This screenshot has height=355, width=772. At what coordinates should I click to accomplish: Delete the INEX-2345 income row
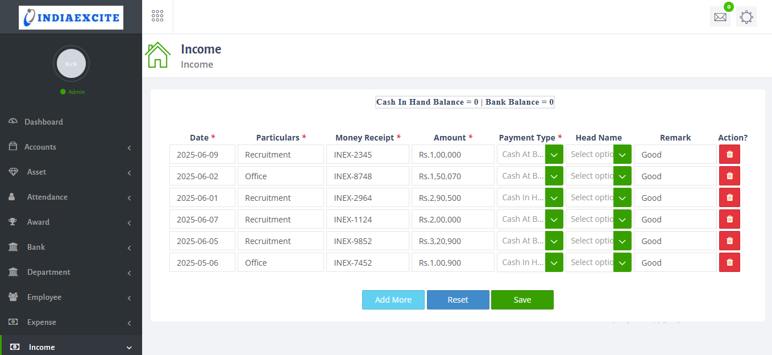[x=729, y=154]
